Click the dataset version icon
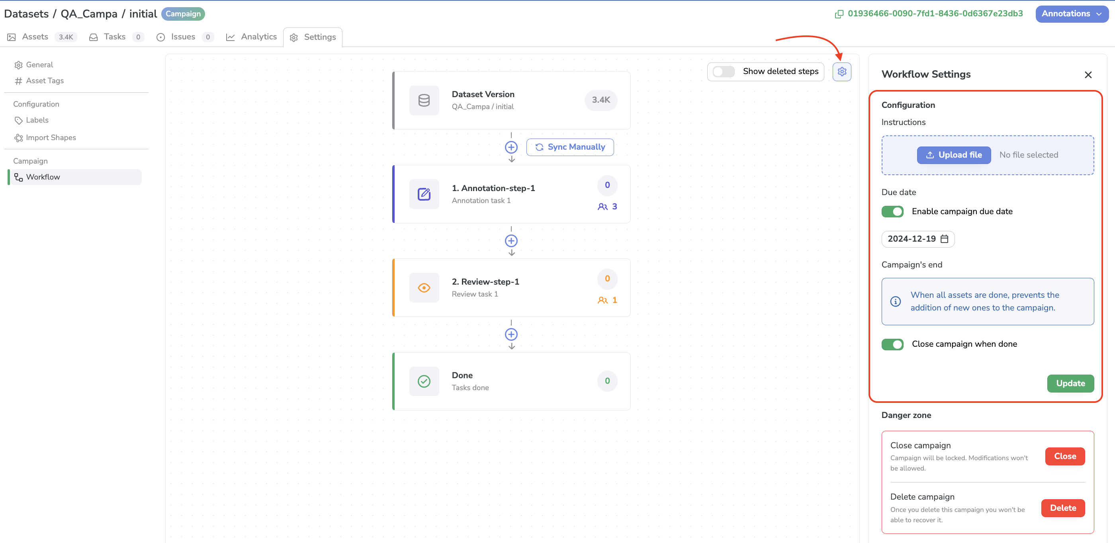The width and height of the screenshot is (1115, 543). click(424, 100)
